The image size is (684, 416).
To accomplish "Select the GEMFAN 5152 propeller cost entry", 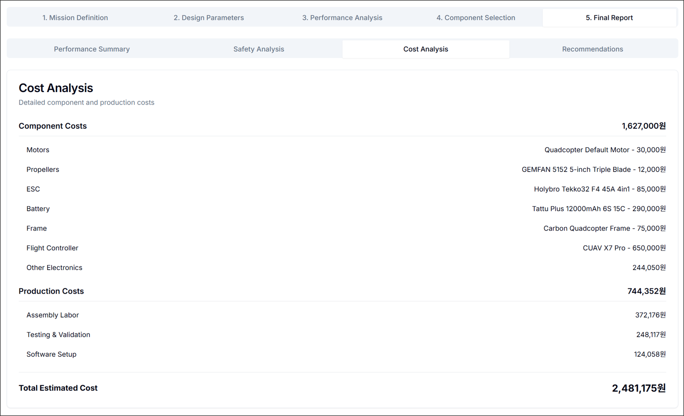I will 593,169.
